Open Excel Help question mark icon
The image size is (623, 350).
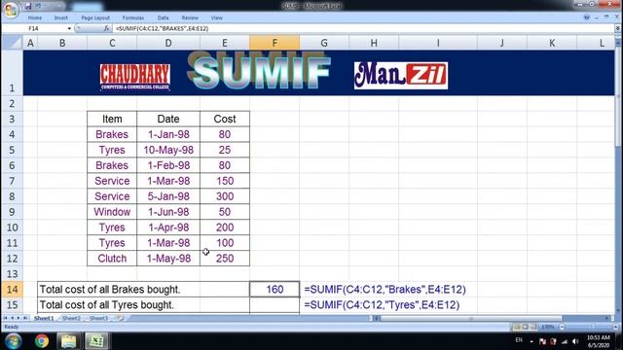click(x=586, y=17)
